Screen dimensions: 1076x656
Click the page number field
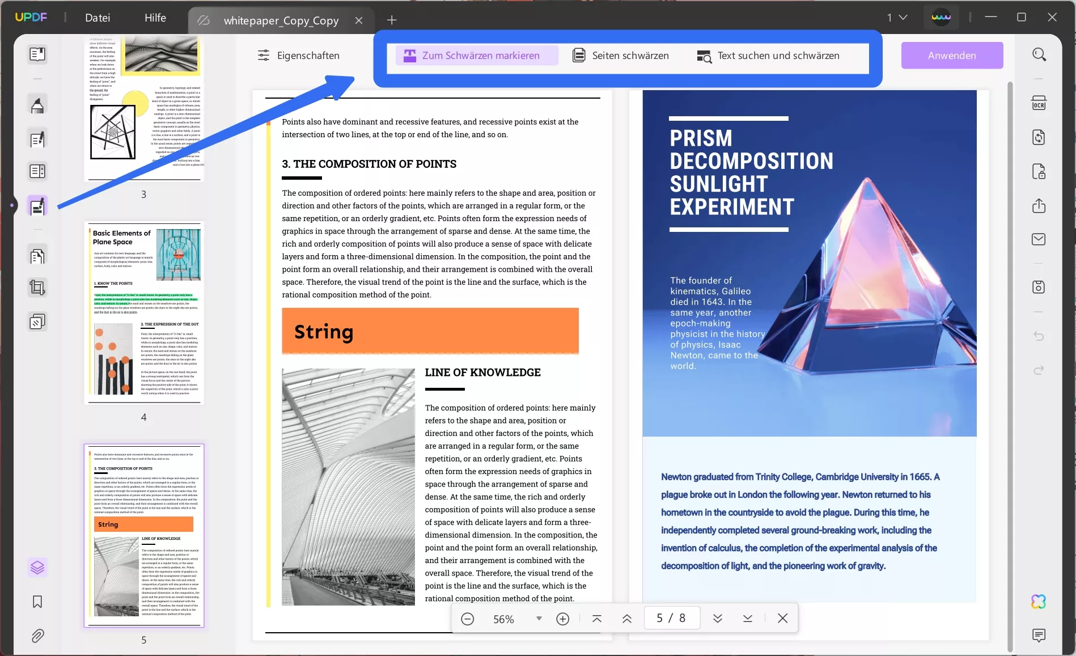(672, 618)
